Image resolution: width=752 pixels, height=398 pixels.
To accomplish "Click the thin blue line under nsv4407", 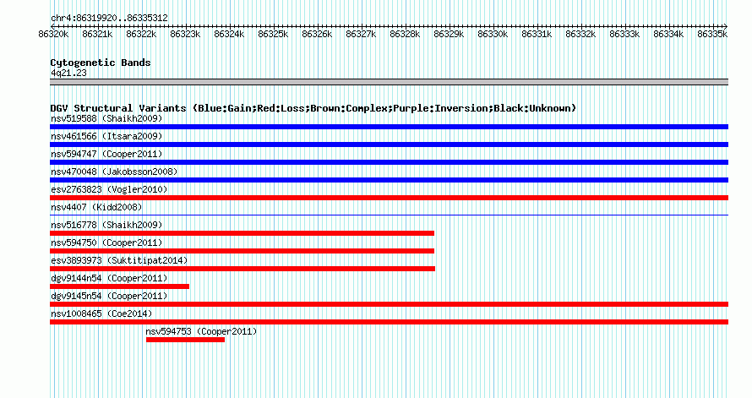I will (x=389, y=215).
